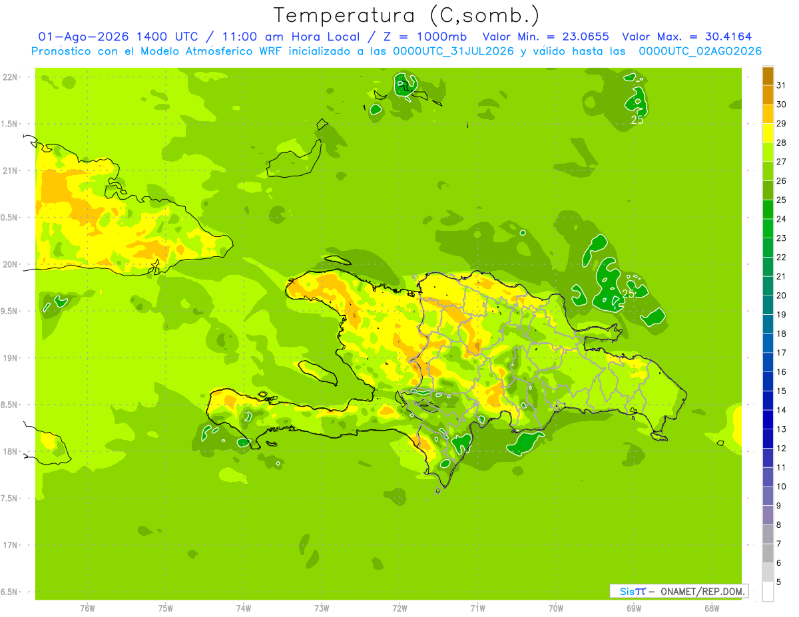799x617 pixels.
Task: Click the '0000UTC_31JUL2026' initialization time
Action: coord(453,51)
